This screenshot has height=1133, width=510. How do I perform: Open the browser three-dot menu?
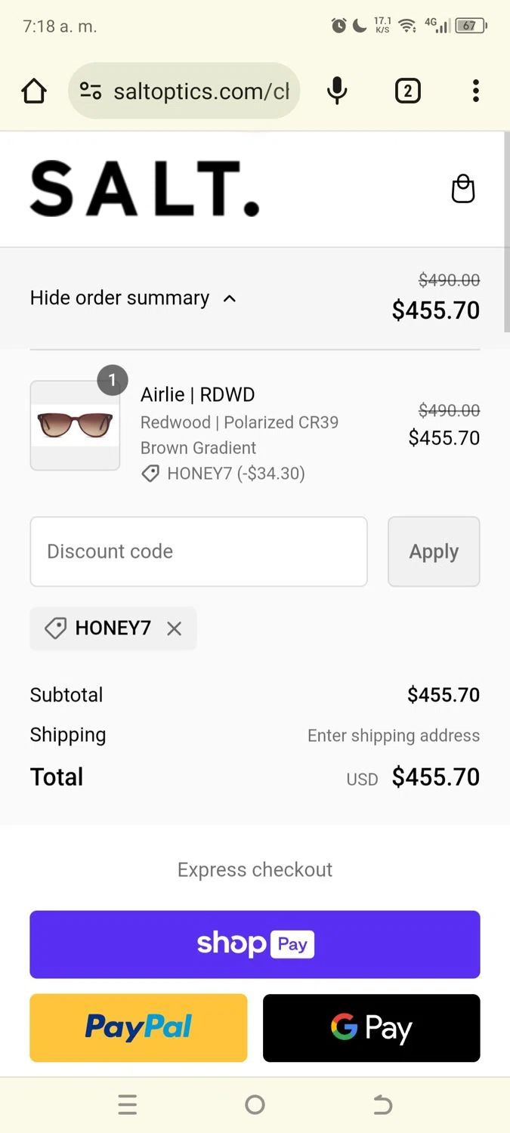(475, 91)
